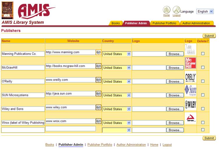This screenshot has width=222, height=149.
Task: Click the Home icon at top right
Action: (x=166, y=10)
